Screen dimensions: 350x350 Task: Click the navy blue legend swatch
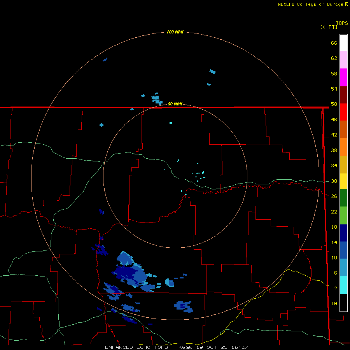[x=343, y=233]
